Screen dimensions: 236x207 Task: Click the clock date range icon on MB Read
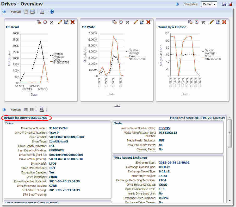point(45,22)
